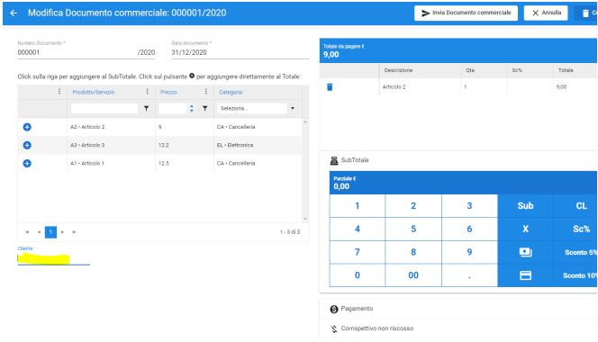Click the Cliente input field

click(54, 259)
